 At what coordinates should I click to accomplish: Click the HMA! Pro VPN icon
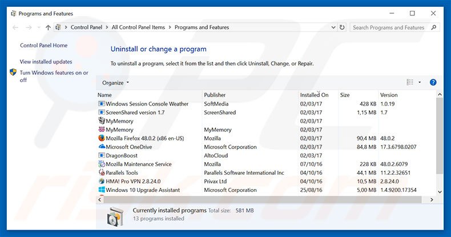[x=102, y=181]
